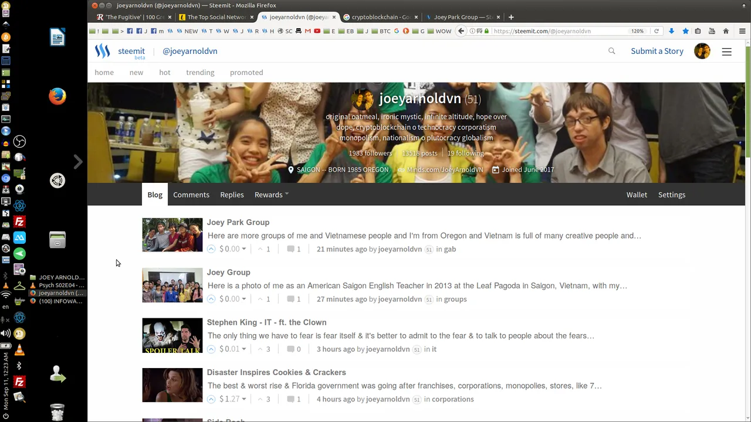Expand $1.27 payout dropdown on Disaster post
The width and height of the screenshot is (751, 422).
[233, 399]
